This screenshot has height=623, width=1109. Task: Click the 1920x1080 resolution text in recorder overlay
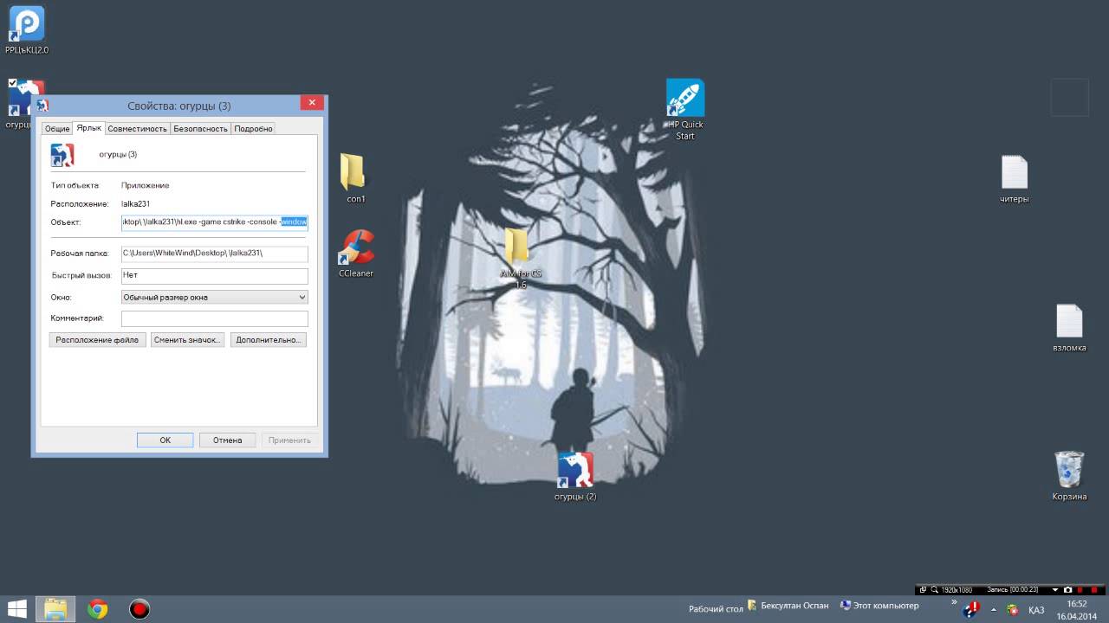click(x=959, y=590)
